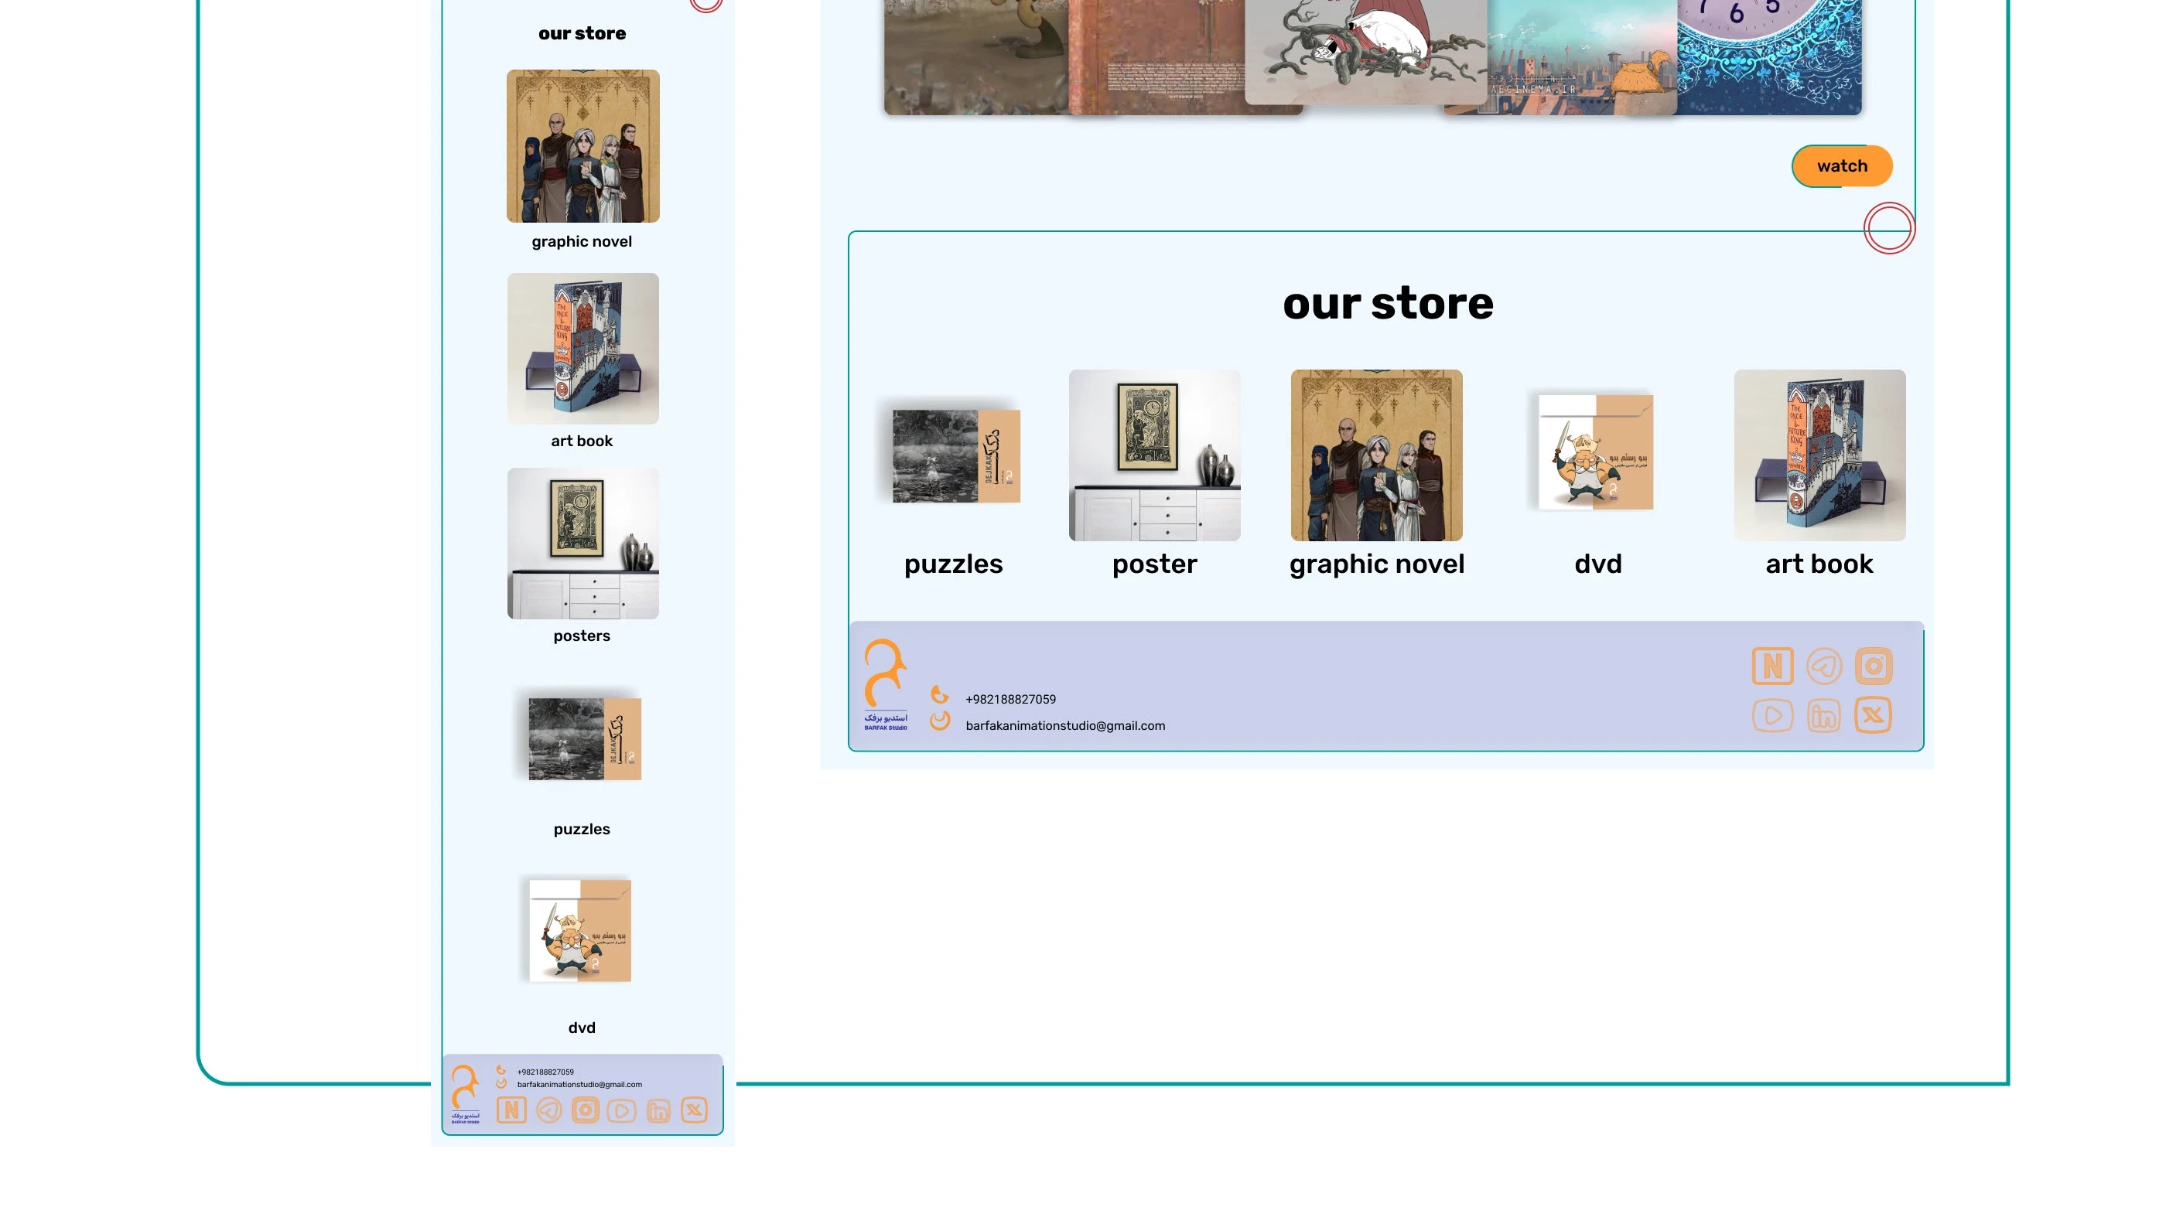
Task: Click Telegram icon in mobile footer
Action: (x=549, y=1110)
